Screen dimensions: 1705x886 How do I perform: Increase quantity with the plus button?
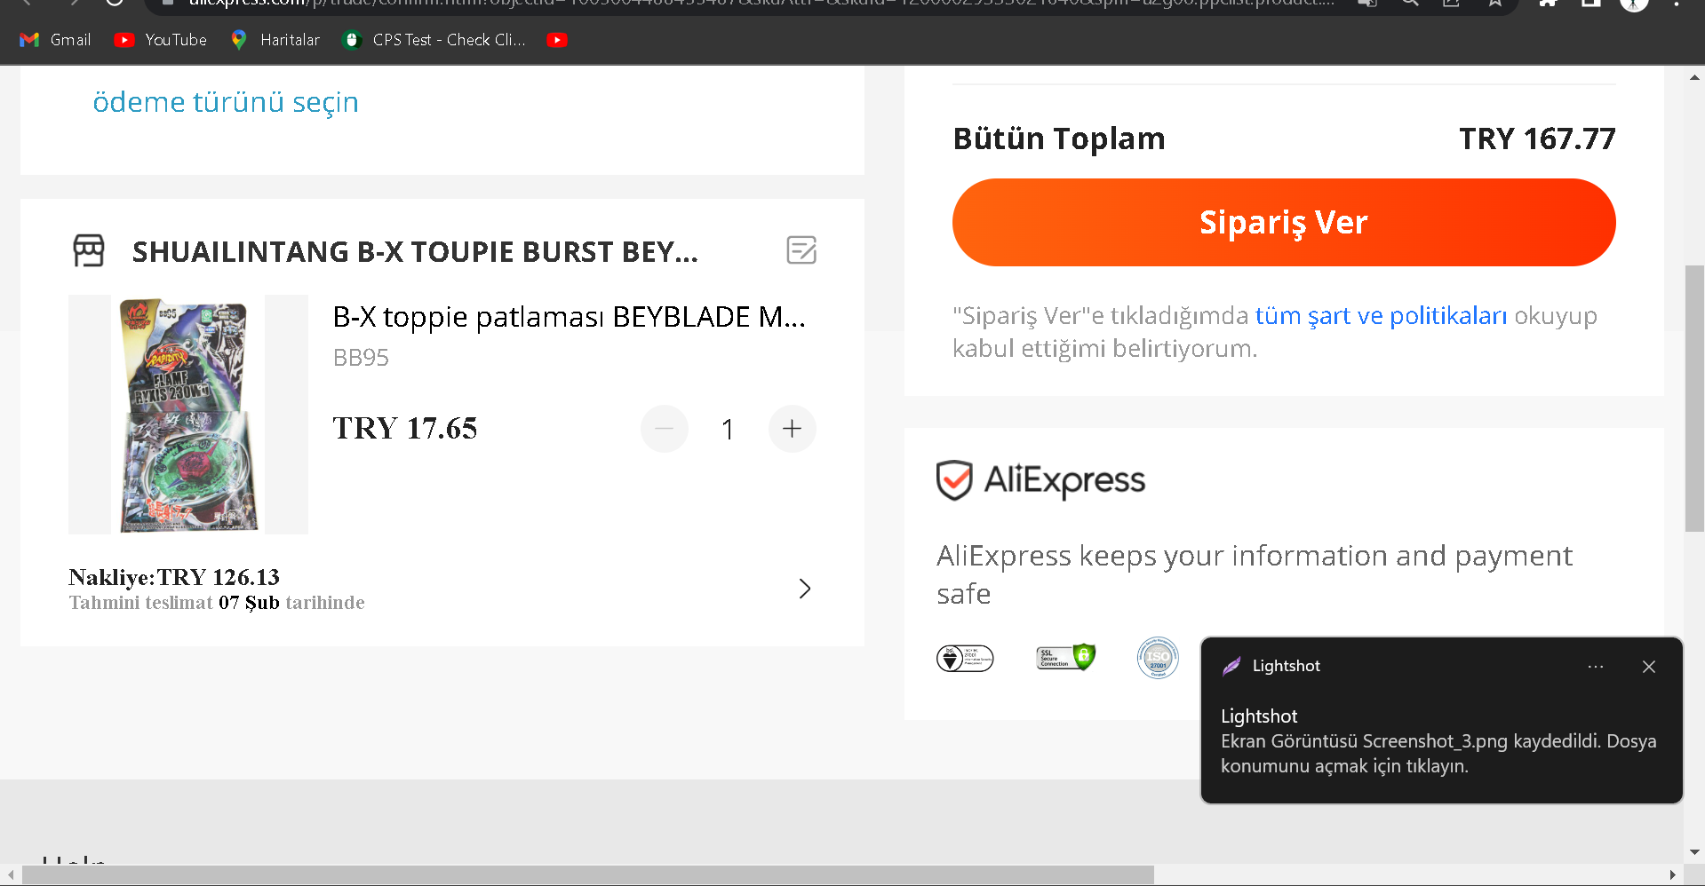(x=792, y=429)
